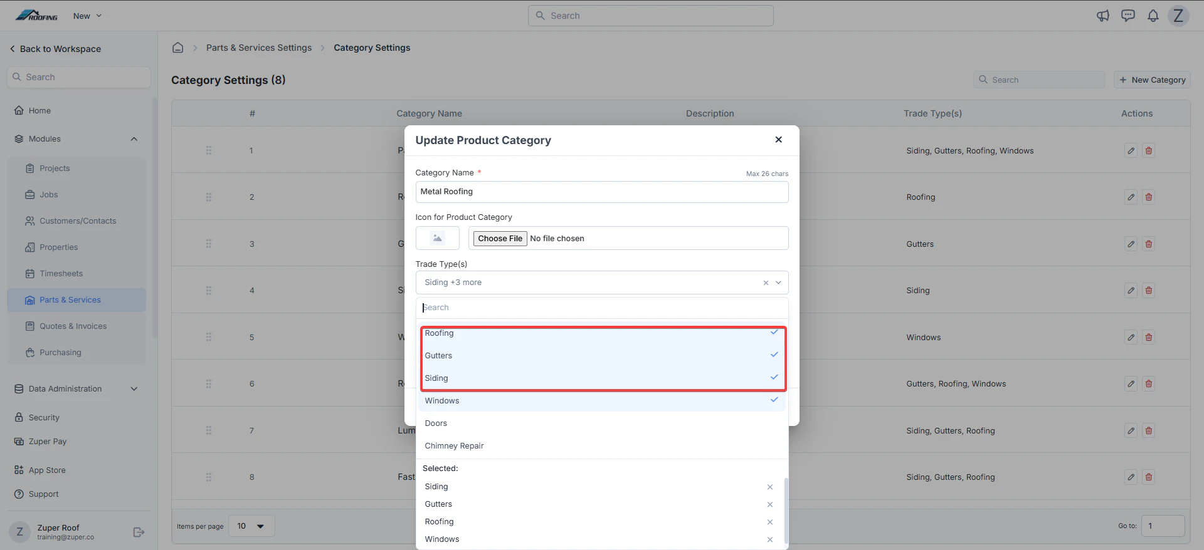Click the Category Name input field
Viewport: 1204px width, 550px height.
click(x=602, y=192)
